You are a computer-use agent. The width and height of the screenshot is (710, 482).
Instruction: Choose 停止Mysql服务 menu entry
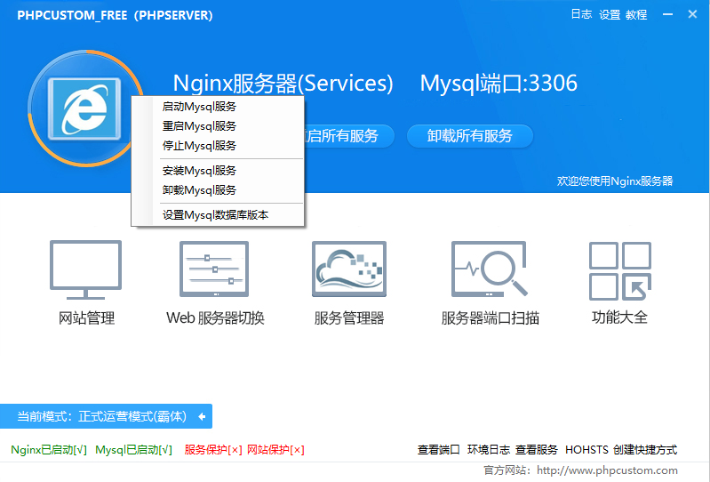pyautogui.click(x=199, y=146)
